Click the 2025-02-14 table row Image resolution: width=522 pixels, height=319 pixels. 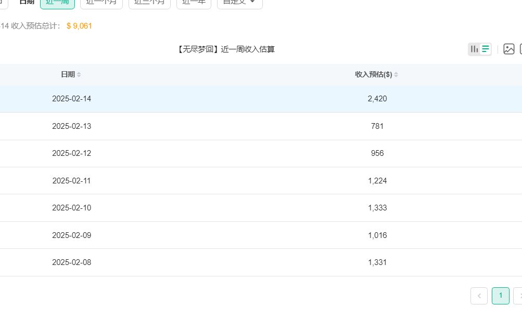click(261, 99)
